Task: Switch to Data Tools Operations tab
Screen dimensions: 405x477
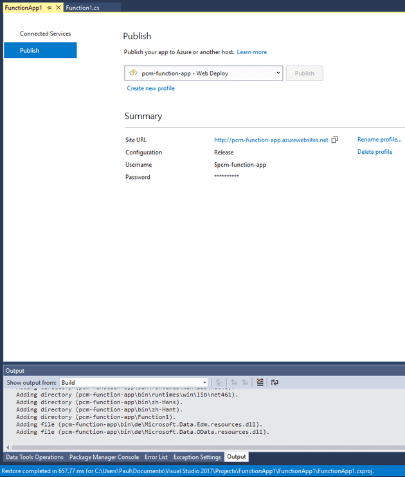Action: click(x=35, y=457)
